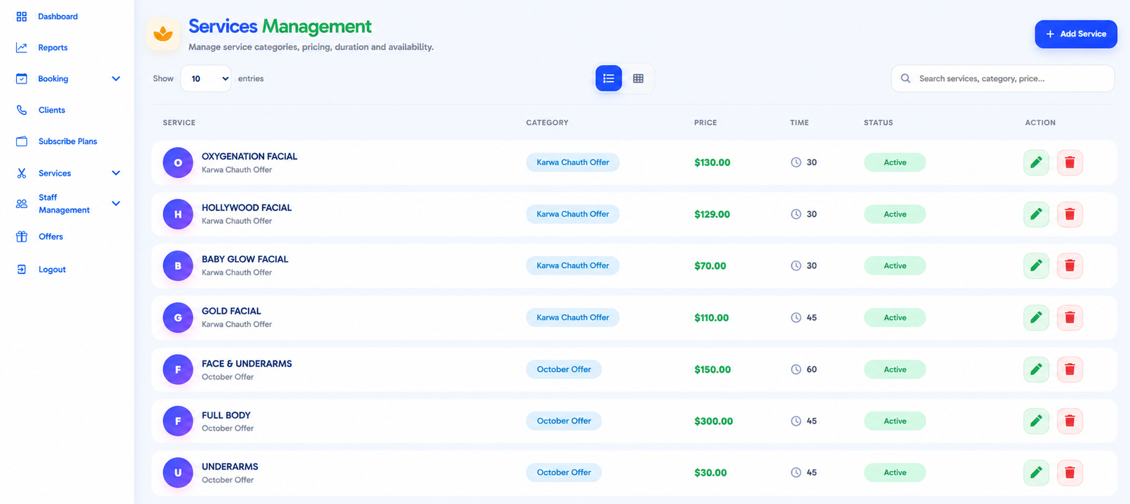
Task: Delete the Full Body service
Action: tap(1070, 421)
